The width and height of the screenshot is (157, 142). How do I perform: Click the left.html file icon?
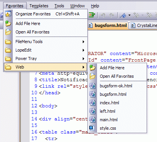tap(92, 111)
